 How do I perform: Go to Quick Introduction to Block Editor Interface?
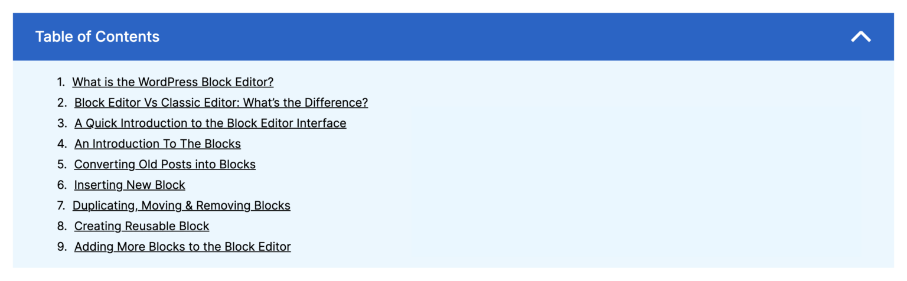click(210, 123)
